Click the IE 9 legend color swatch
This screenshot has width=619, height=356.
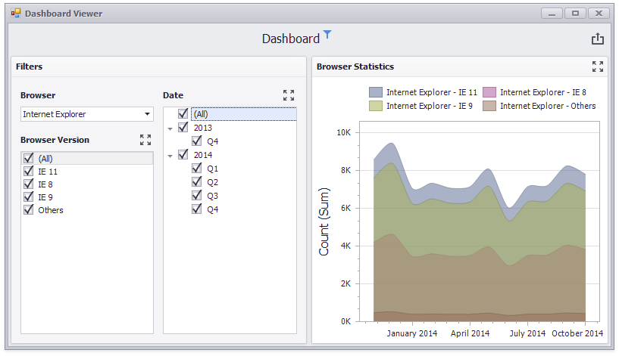376,106
